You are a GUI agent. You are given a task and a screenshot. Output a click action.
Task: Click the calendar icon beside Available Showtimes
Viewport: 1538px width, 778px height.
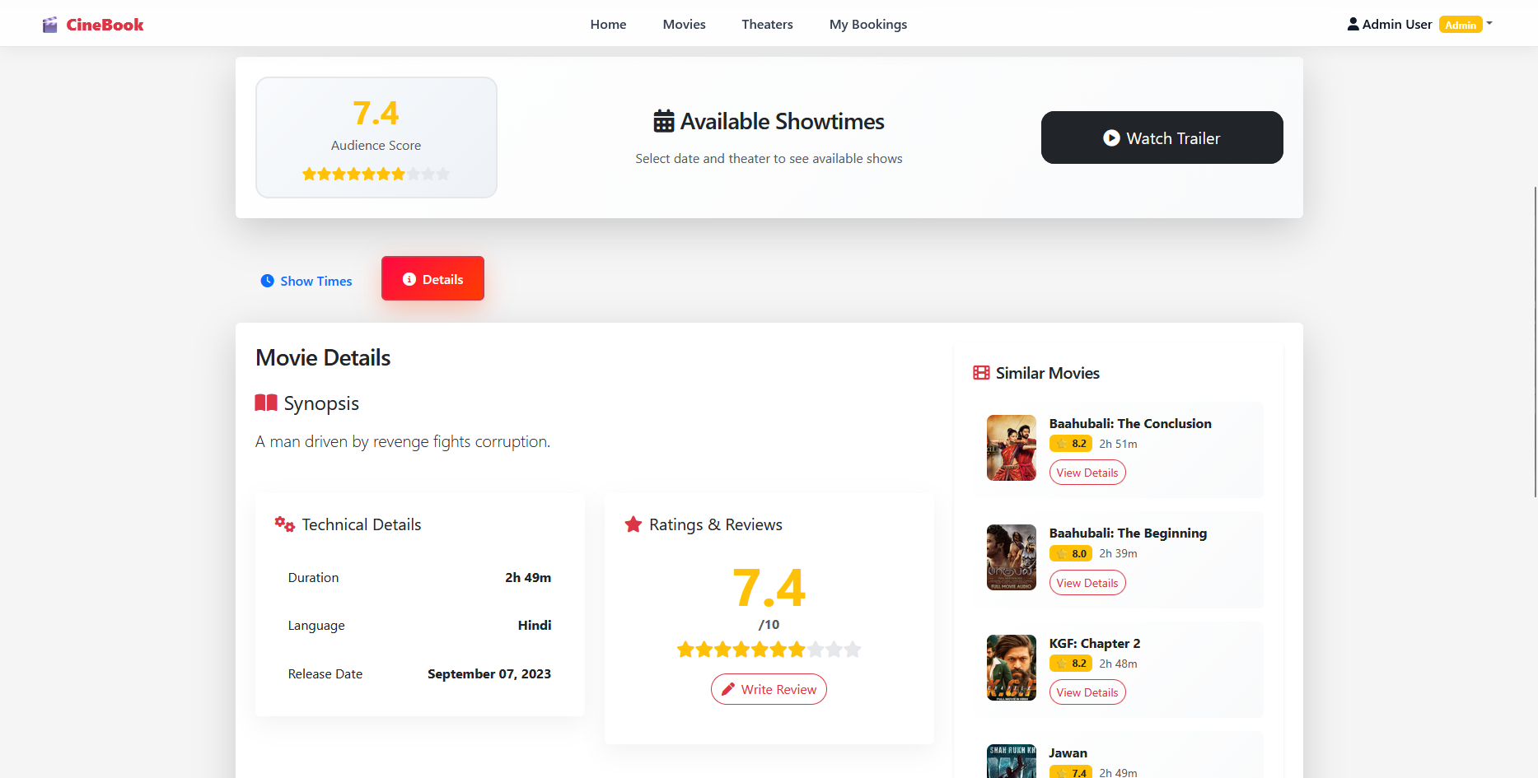click(663, 122)
